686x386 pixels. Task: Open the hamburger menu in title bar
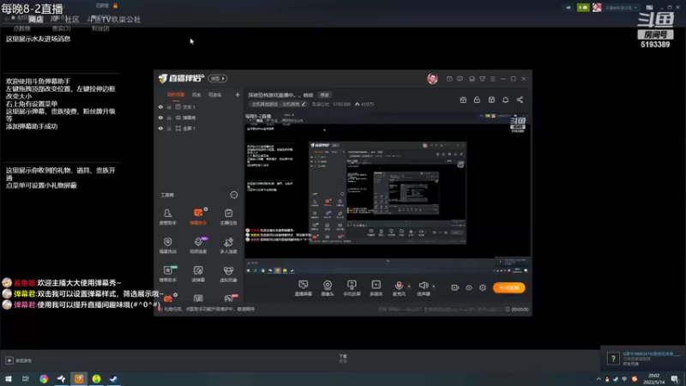[492, 79]
